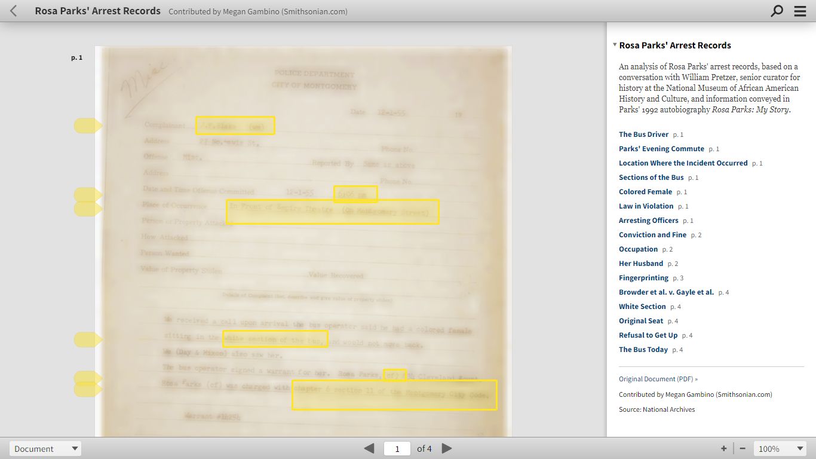This screenshot has height=459, width=816.
Task: Click the margin tab beside the Complainant line
Action: (88, 126)
